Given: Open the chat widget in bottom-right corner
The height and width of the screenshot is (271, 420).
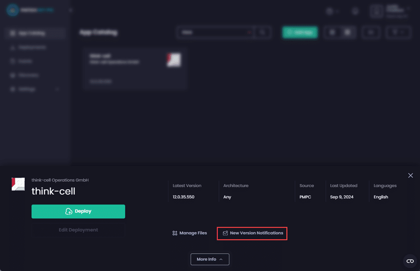Looking at the screenshot, I should click(x=409, y=261).
